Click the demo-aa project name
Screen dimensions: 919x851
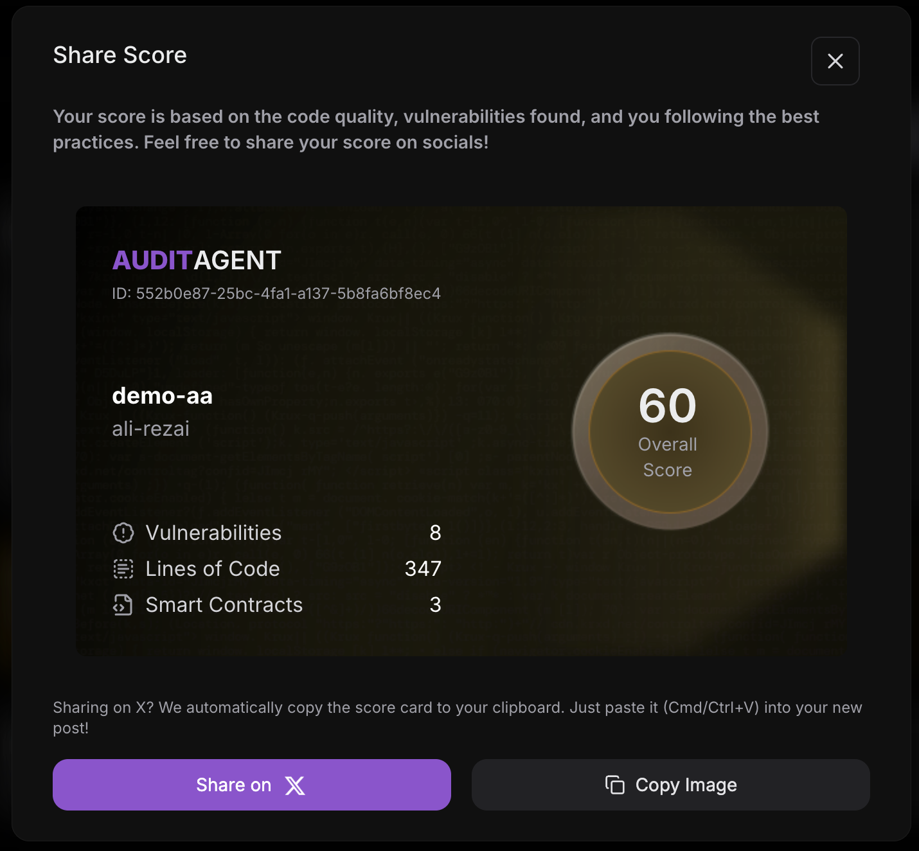(163, 396)
